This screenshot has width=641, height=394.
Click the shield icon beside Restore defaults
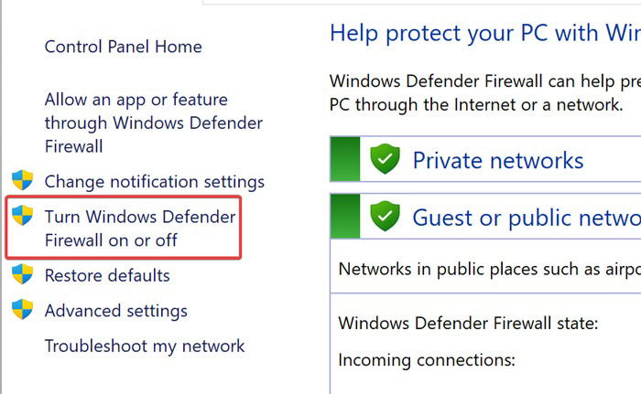pos(23,274)
